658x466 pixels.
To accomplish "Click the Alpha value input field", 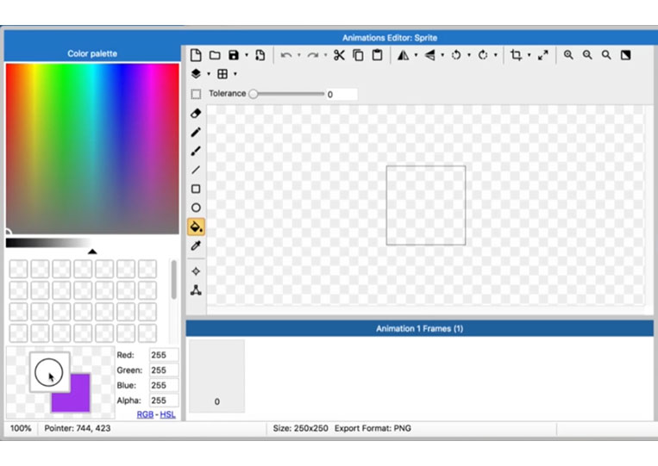I will tap(164, 401).
